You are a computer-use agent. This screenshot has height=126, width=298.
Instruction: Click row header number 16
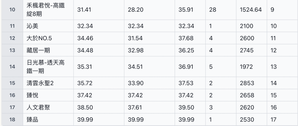pos(12,95)
